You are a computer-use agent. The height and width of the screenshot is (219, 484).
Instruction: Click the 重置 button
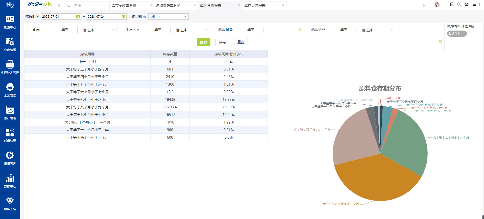(241, 42)
